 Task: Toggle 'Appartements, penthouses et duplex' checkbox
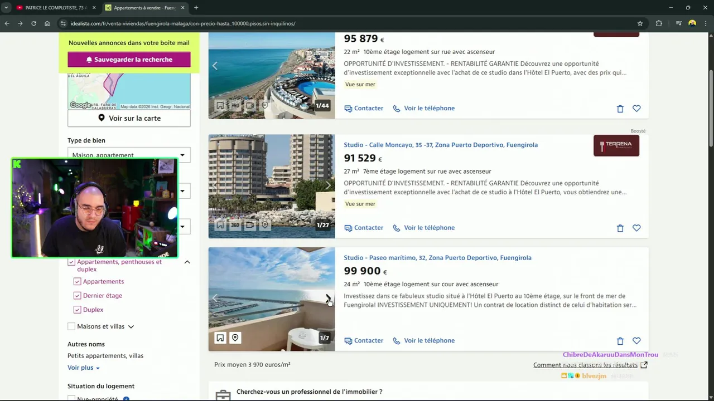coord(71,262)
